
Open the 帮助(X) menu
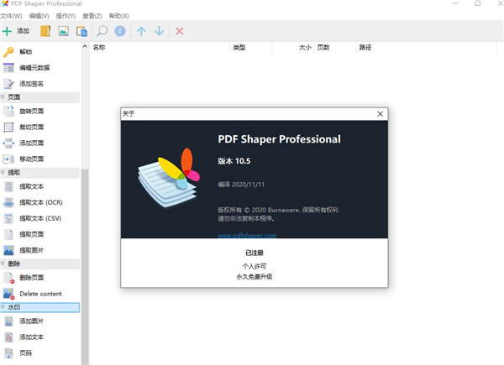pos(119,16)
